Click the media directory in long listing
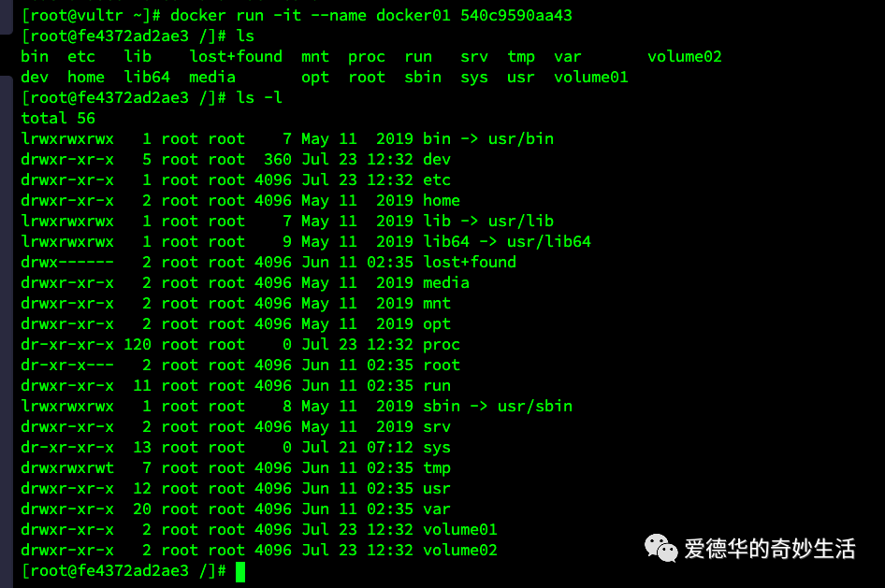The image size is (885, 588). [x=446, y=283]
